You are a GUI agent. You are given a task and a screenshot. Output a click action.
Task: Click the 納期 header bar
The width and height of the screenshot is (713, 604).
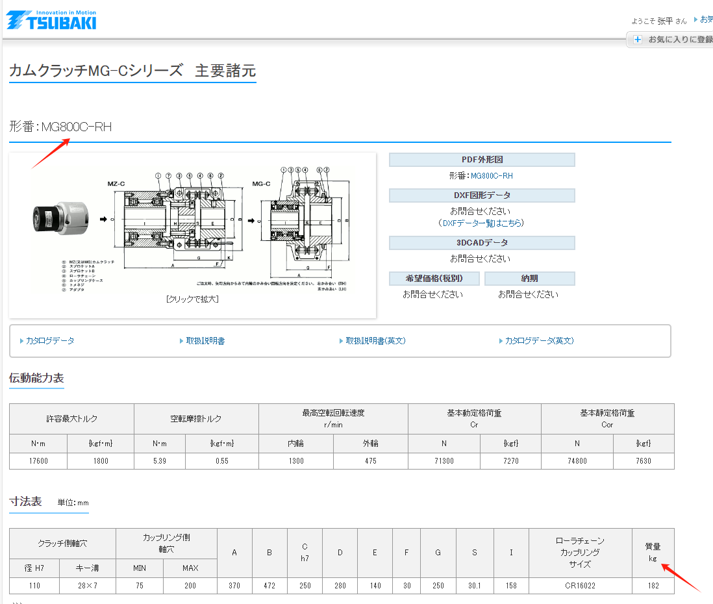[531, 277]
